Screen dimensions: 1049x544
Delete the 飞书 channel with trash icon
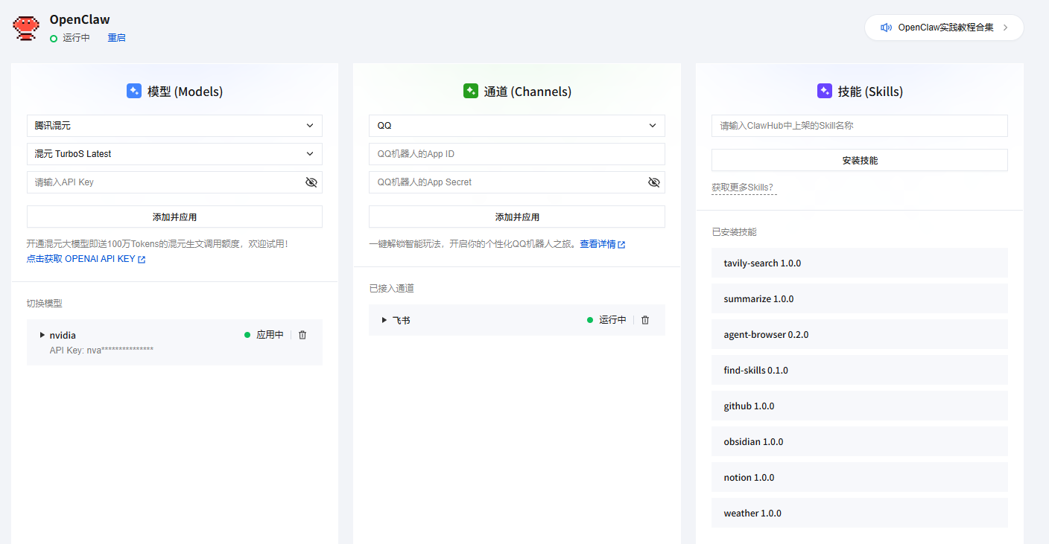point(645,320)
